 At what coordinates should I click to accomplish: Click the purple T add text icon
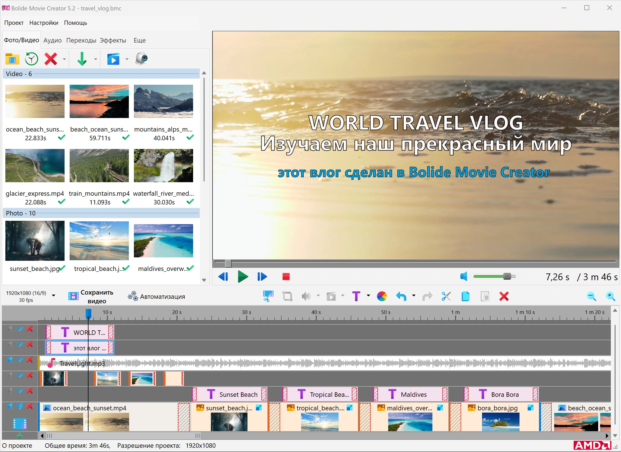(x=356, y=296)
